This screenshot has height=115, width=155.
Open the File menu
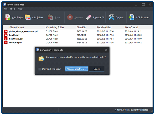pyautogui.click(x=6, y=9)
